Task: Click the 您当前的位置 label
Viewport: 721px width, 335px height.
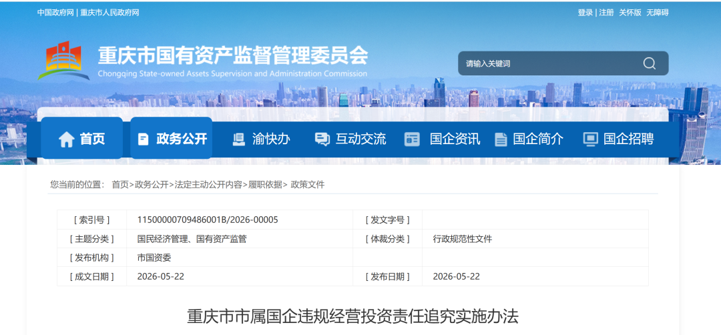Action: [77, 185]
